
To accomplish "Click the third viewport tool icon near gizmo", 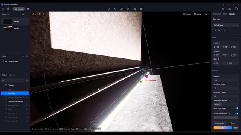I will 44,14.
